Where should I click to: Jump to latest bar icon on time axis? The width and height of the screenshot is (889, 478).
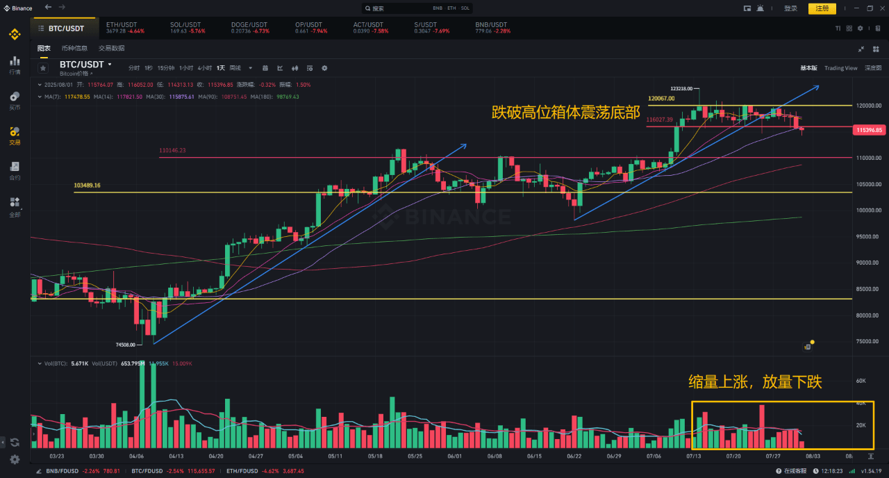click(x=872, y=456)
